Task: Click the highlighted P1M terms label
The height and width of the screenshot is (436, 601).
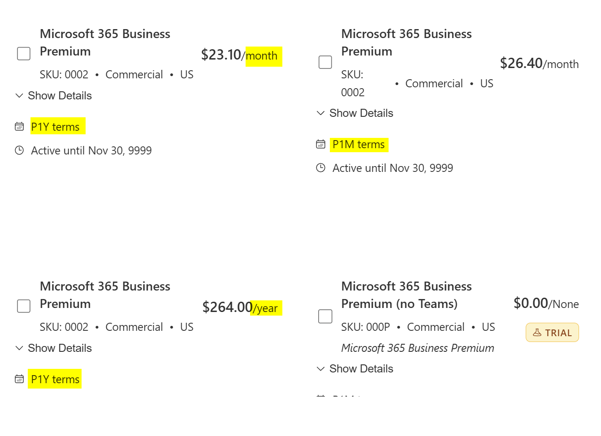Action: [x=359, y=145]
